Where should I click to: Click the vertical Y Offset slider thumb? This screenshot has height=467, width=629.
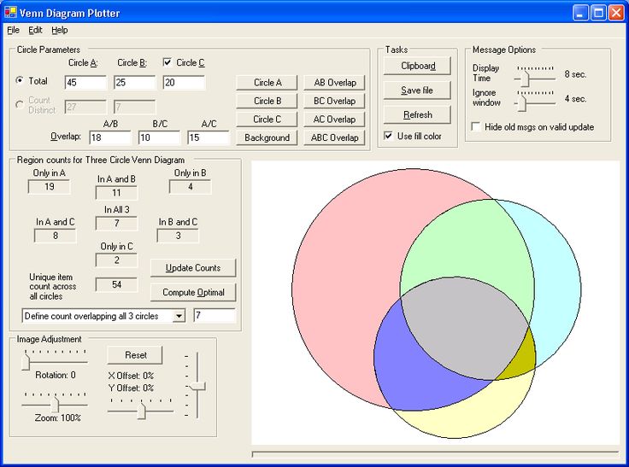[197, 387]
